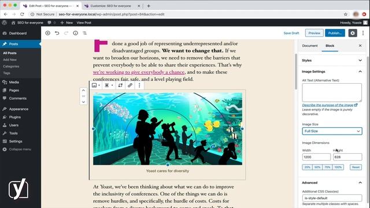
Task: Set image size to 100%
Action: click(338, 167)
